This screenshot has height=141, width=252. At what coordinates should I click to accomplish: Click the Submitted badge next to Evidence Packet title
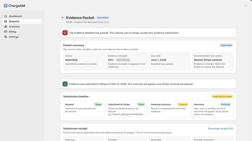[x=103, y=18]
